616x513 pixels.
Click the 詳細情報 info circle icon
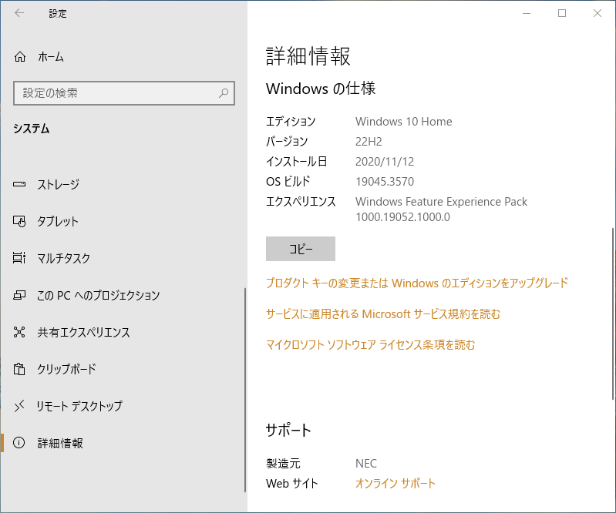pos(19,443)
